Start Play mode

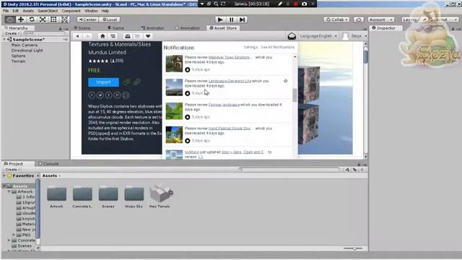click(x=220, y=19)
